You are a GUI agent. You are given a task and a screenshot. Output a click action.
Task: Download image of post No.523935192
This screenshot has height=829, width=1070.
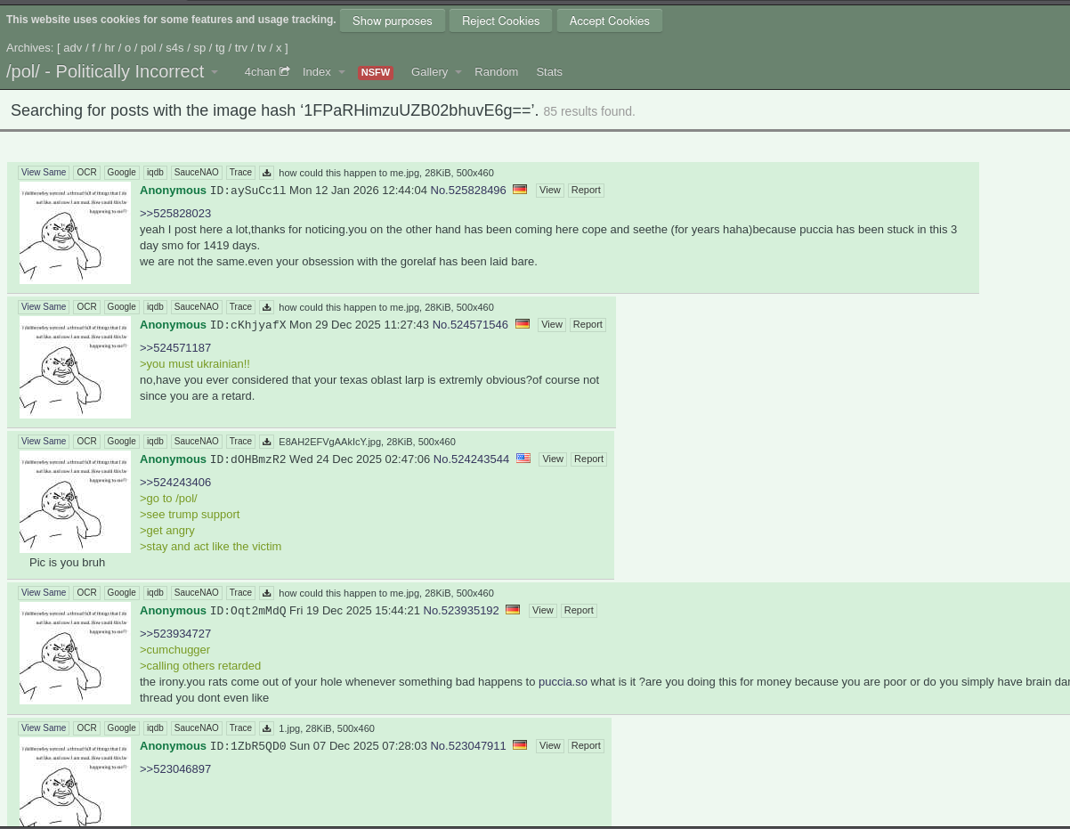pyautogui.click(x=266, y=593)
